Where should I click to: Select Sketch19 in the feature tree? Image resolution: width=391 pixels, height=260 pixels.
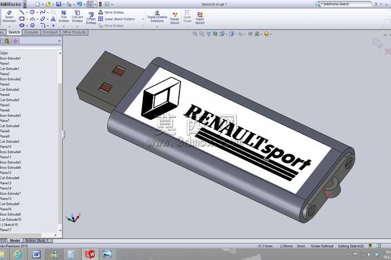click(x=9, y=225)
